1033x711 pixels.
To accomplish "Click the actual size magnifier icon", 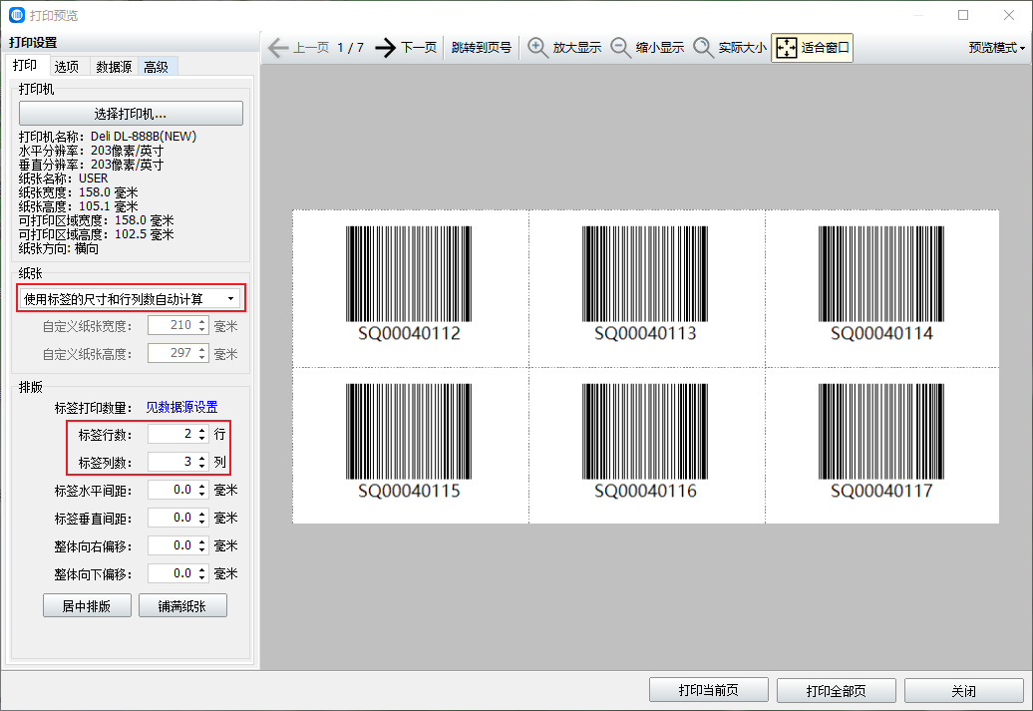I will pos(704,48).
